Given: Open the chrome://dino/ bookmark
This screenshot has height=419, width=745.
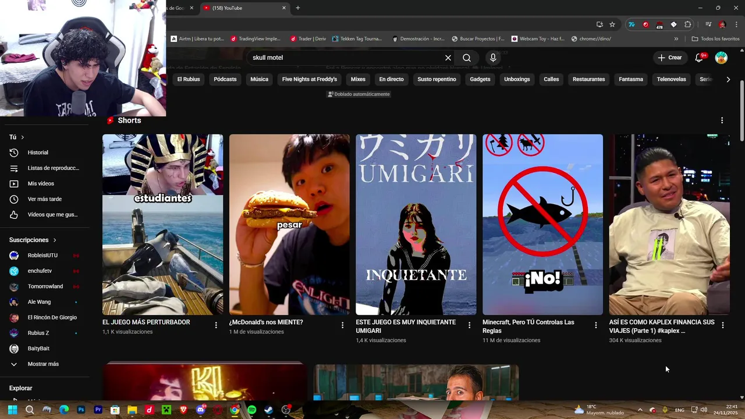Looking at the screenshot, I should (591, 39).
